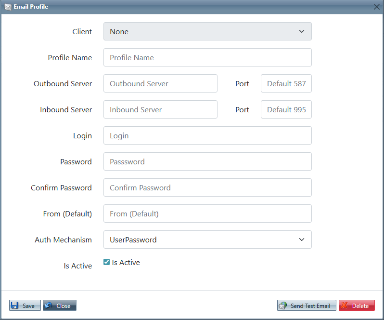Click the floppy disk Save icon
Image resolution: width=384 pixels, height=320 pixels.
coord(15,306)
